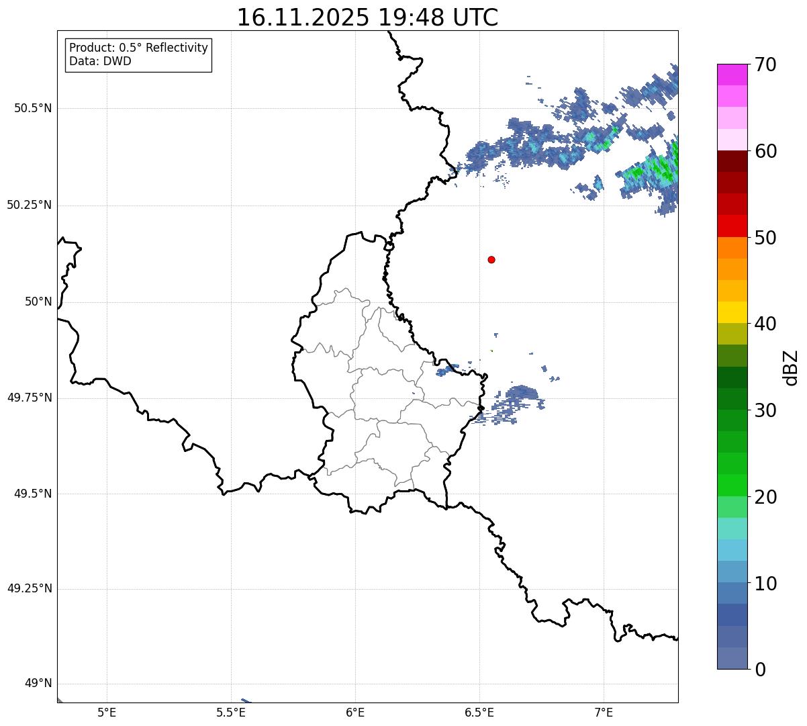This screenshot has height=726, width=807.
Task: Choose the yellow swatch just above 40 dBZ
Action: point(732,312)
